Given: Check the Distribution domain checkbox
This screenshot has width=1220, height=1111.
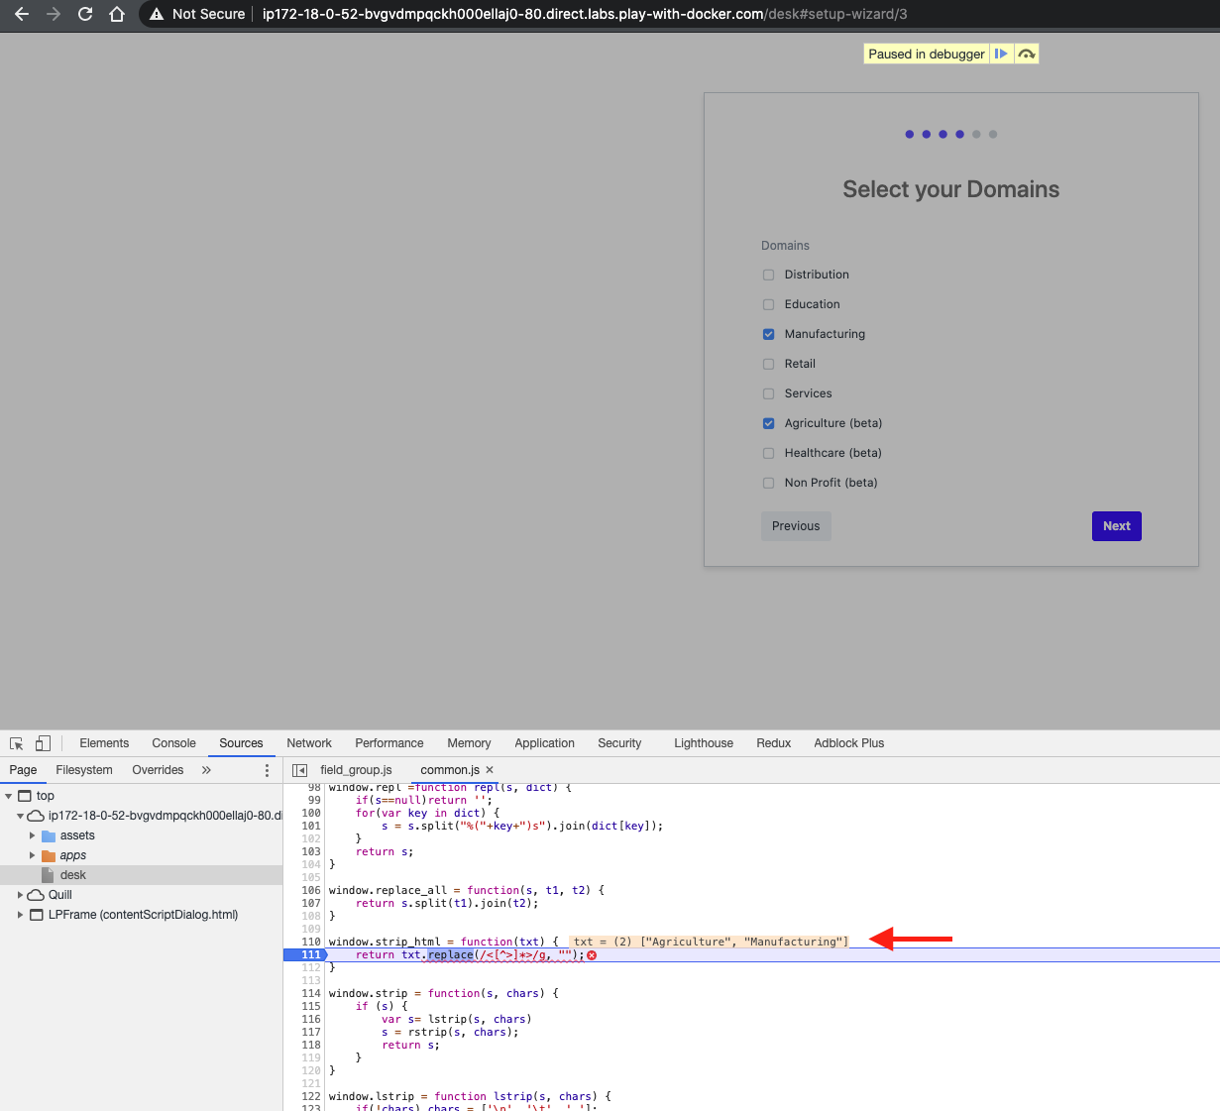Looking at the screenshot, I should pyautogui.click(x=768, y=275).
